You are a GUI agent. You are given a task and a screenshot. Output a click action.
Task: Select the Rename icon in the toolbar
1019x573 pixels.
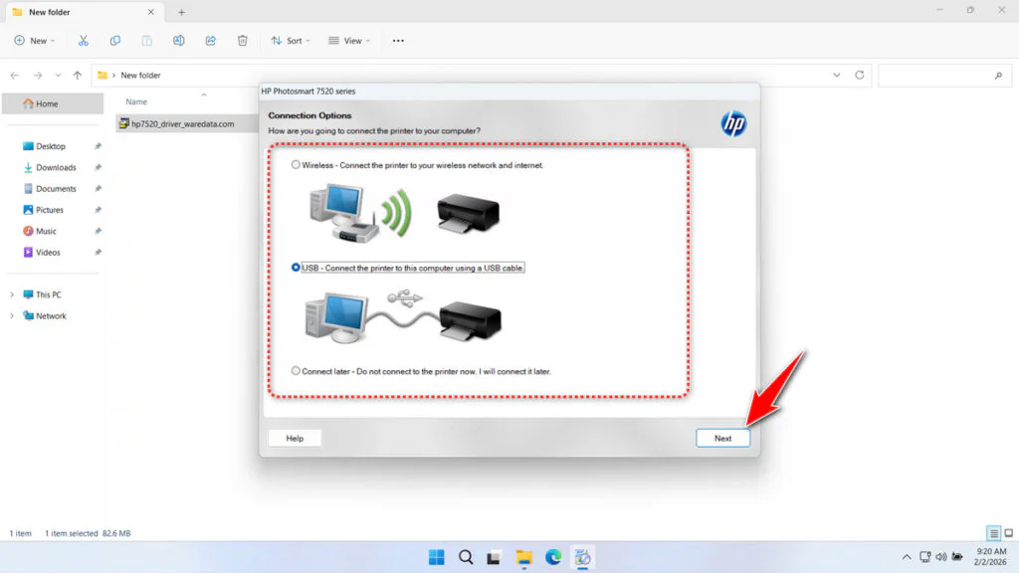[x=179, y=40]
